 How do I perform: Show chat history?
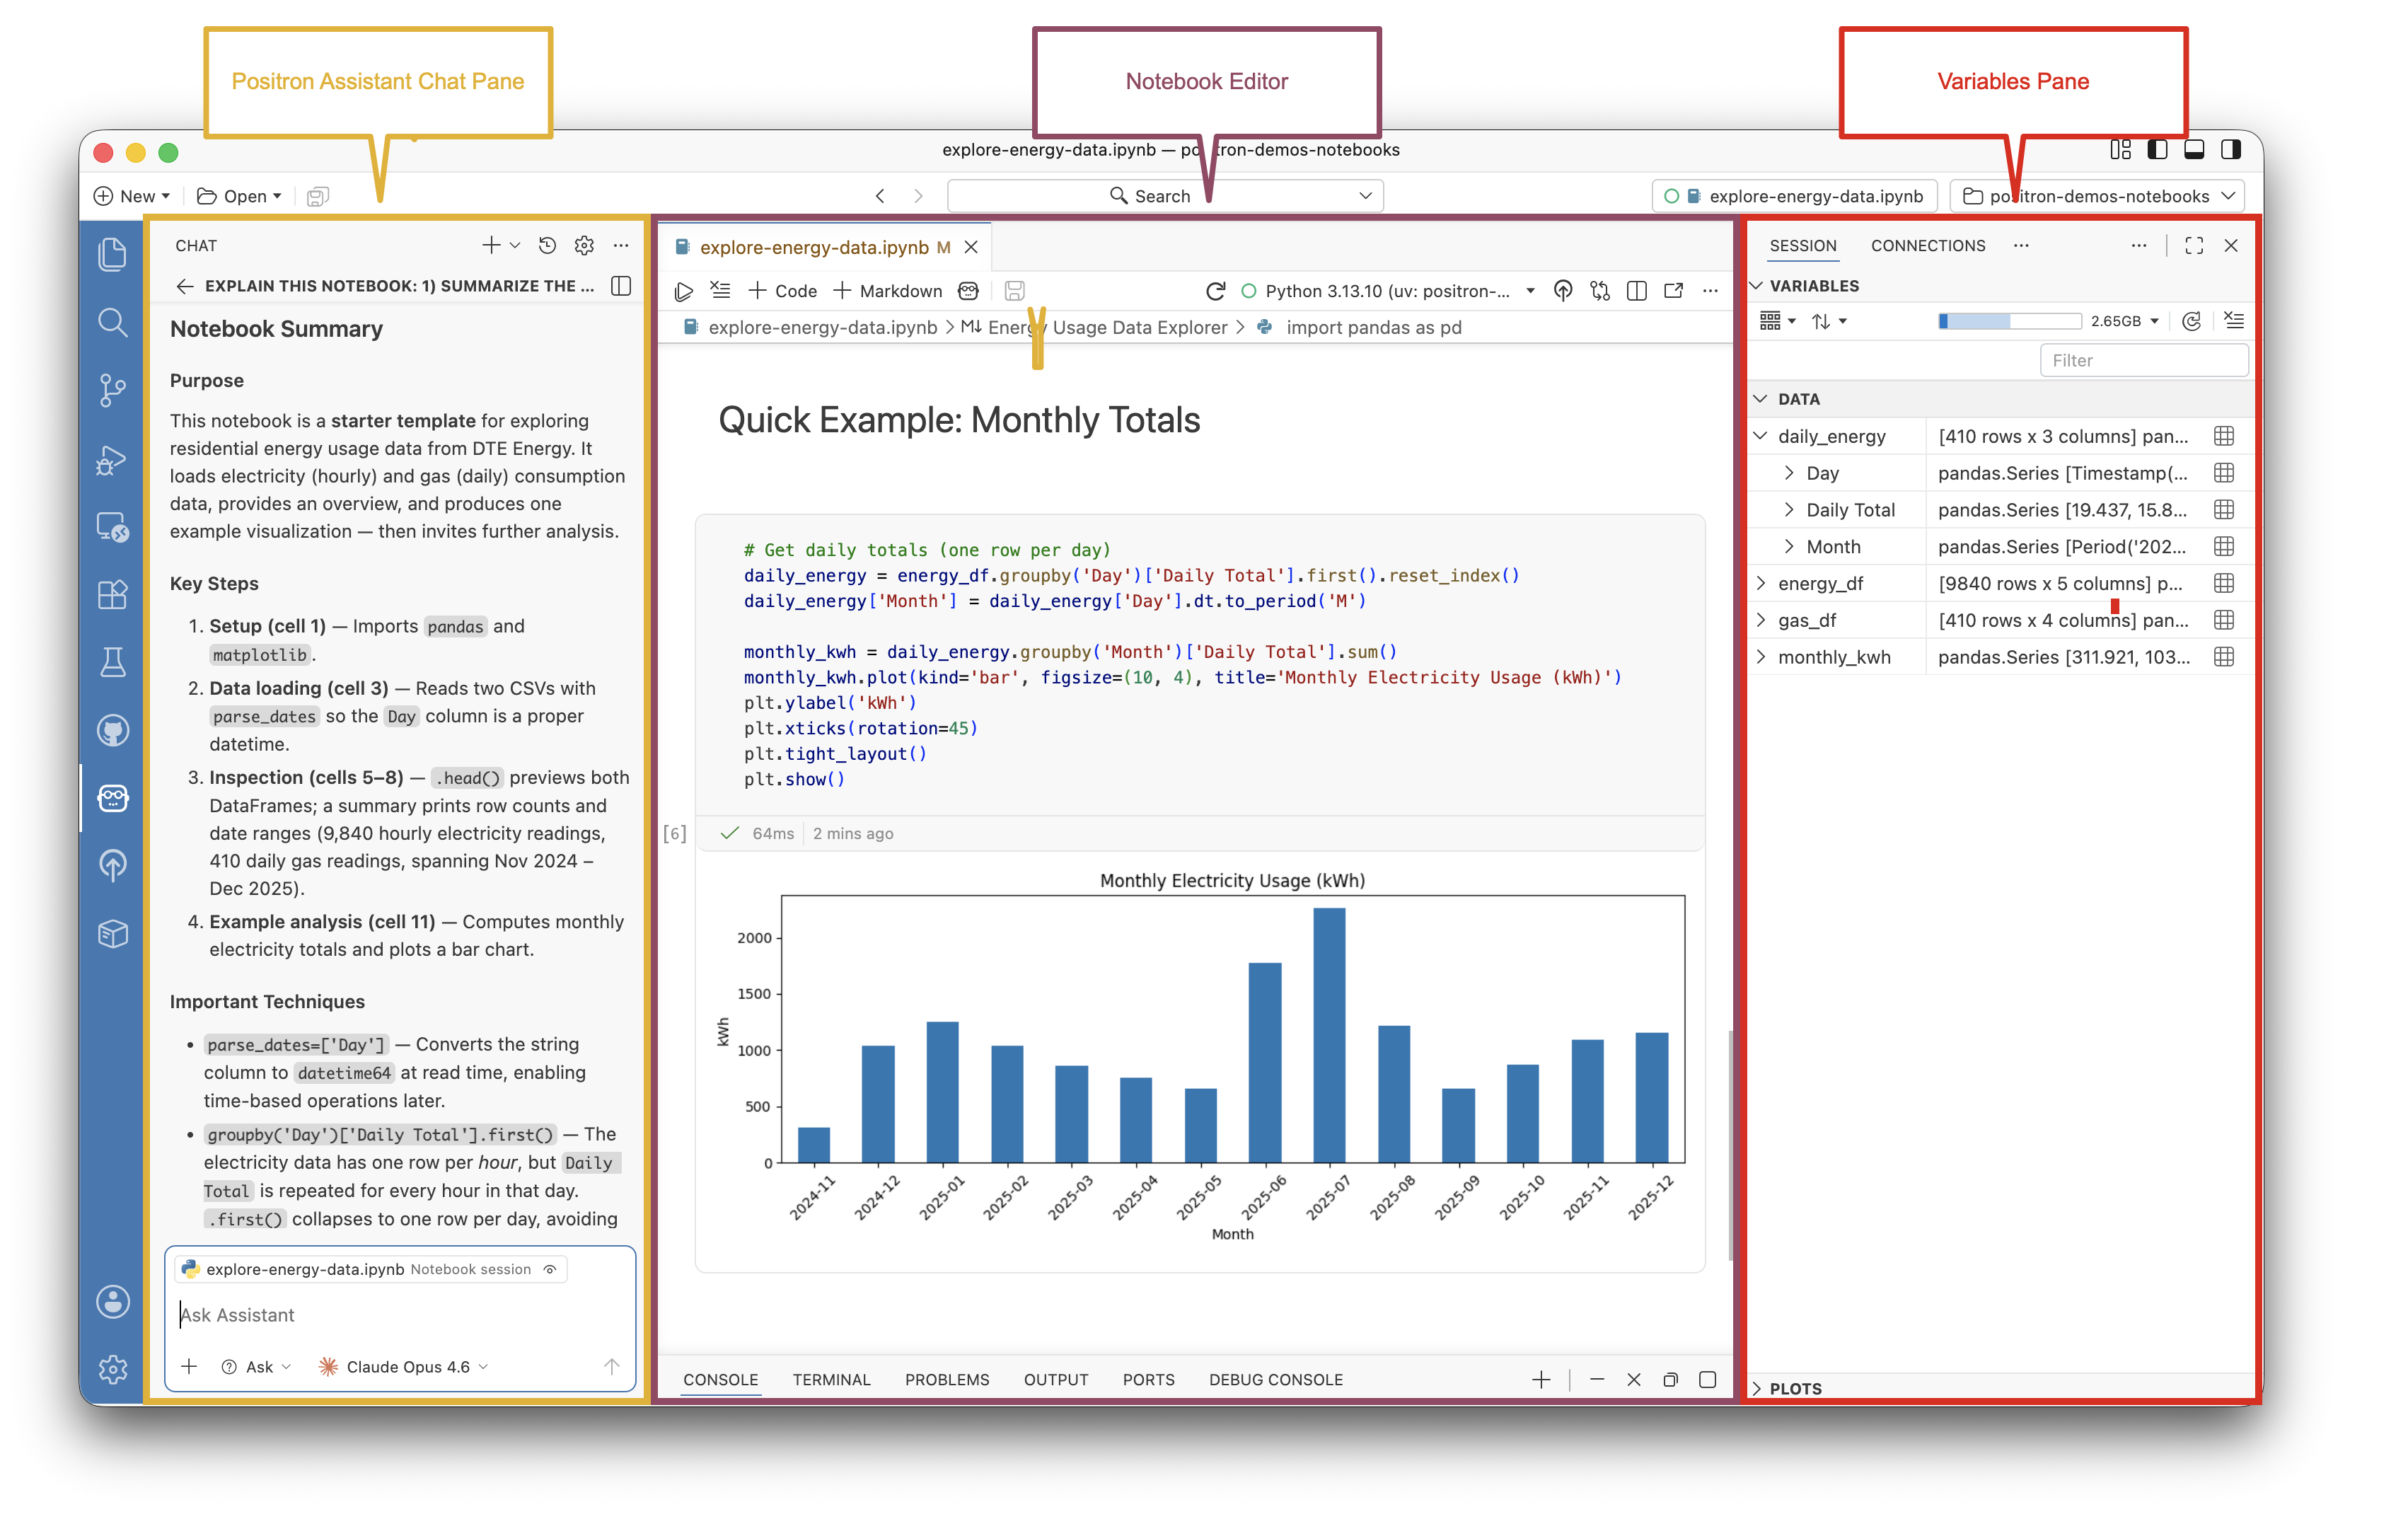click(x=547, y=245)
